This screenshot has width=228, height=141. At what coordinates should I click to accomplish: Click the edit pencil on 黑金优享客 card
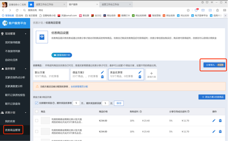(x=140, y=72)
